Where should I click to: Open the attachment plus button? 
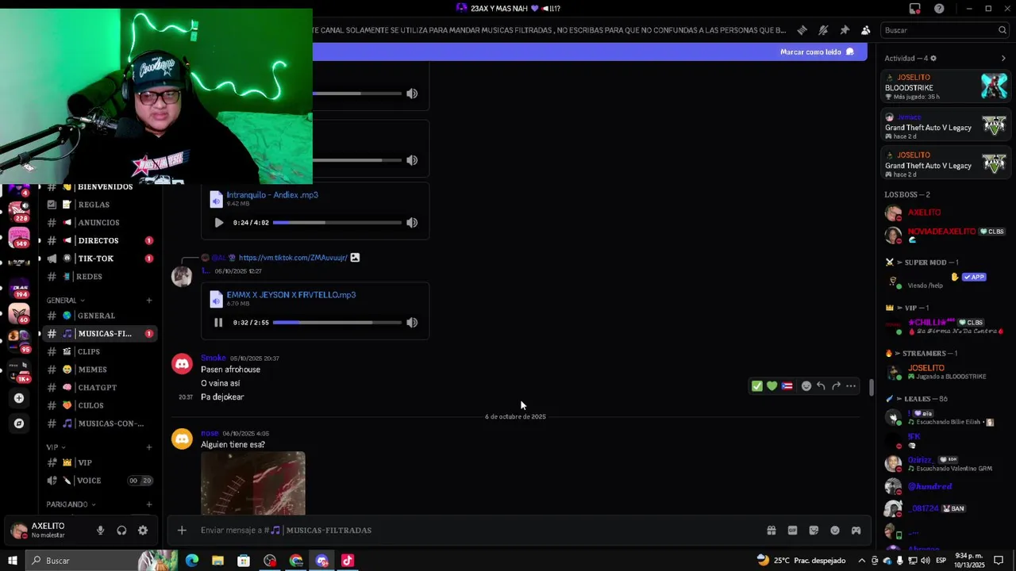click(x=182, y=531)
